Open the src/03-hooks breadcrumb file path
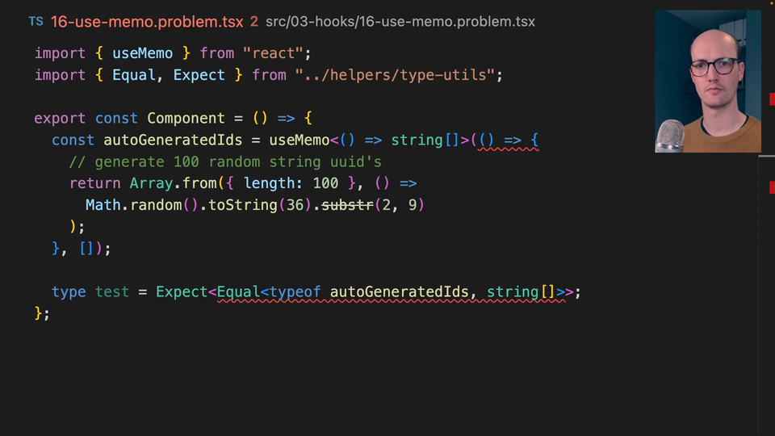The image size is (775, 436). coord(400,22)
